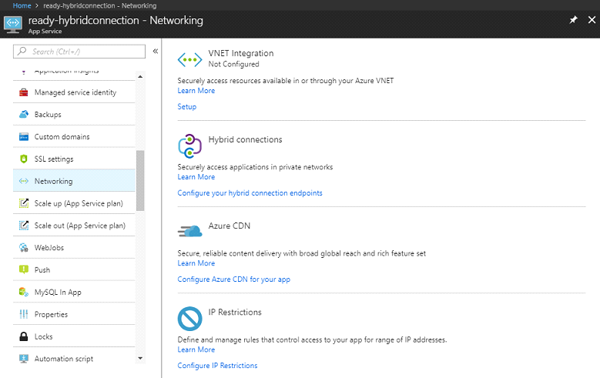Viewport: 600px width, 378px height.
Task: Open the Automation script menu item
Action: (x=74, y=359)
